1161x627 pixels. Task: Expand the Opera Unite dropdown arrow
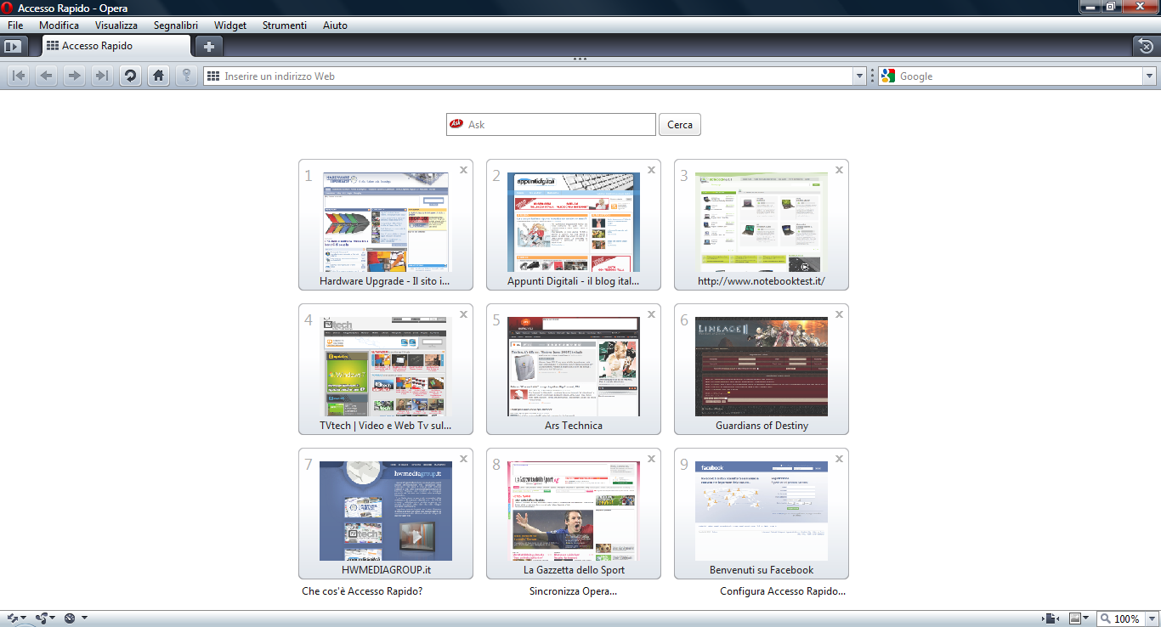(53, 619)
